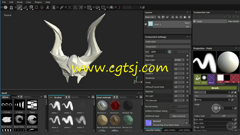Screen dimensions: 240x135
Task: Open Substance Share shopping bag icon
Action: (x=11, y=7)
